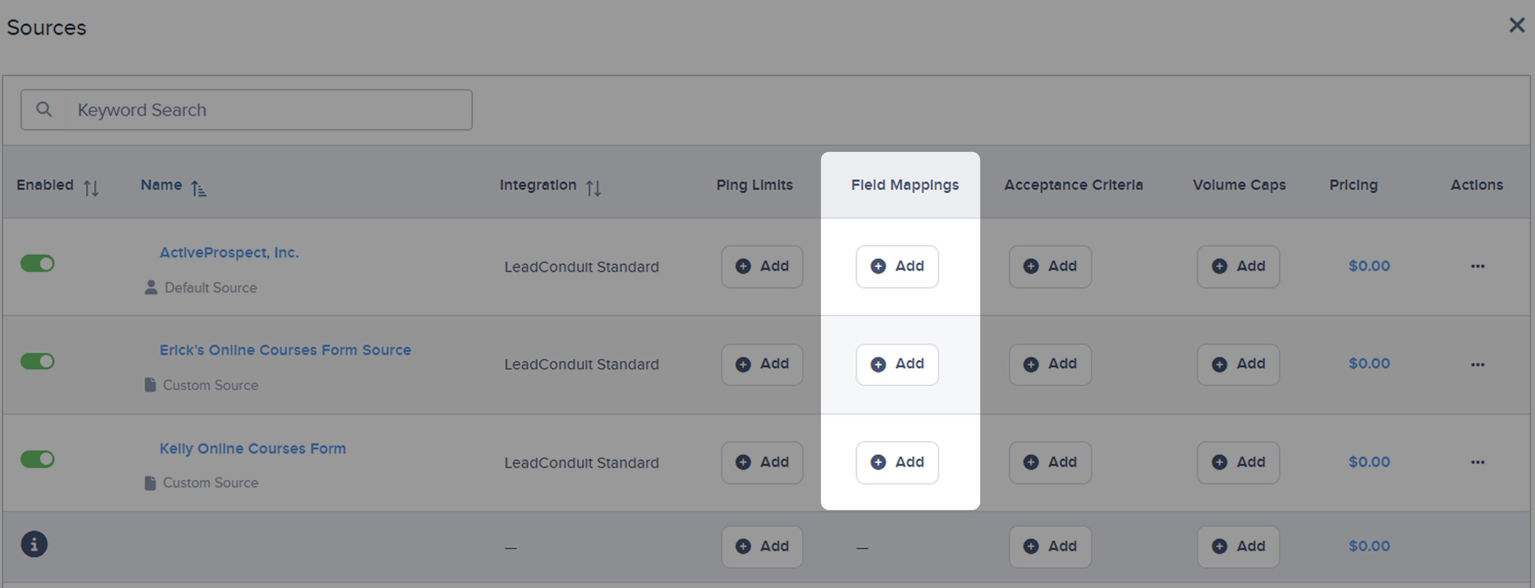
Task: Add Volume Caps for Kelly Online Courses Form
Action: click(1238, 462)
